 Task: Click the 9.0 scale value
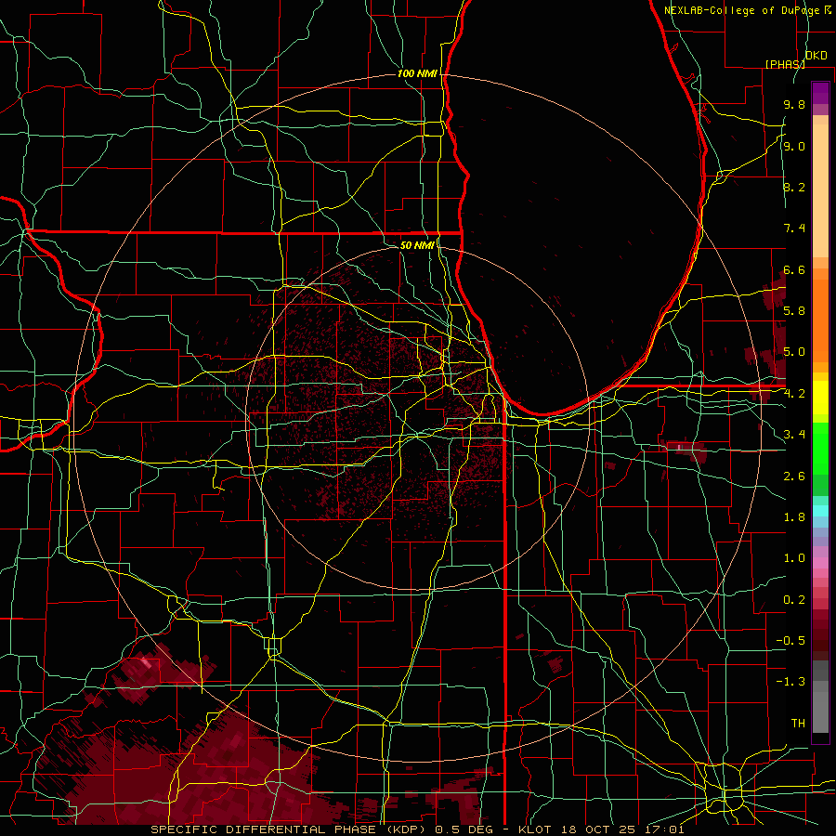coord(794,146)
